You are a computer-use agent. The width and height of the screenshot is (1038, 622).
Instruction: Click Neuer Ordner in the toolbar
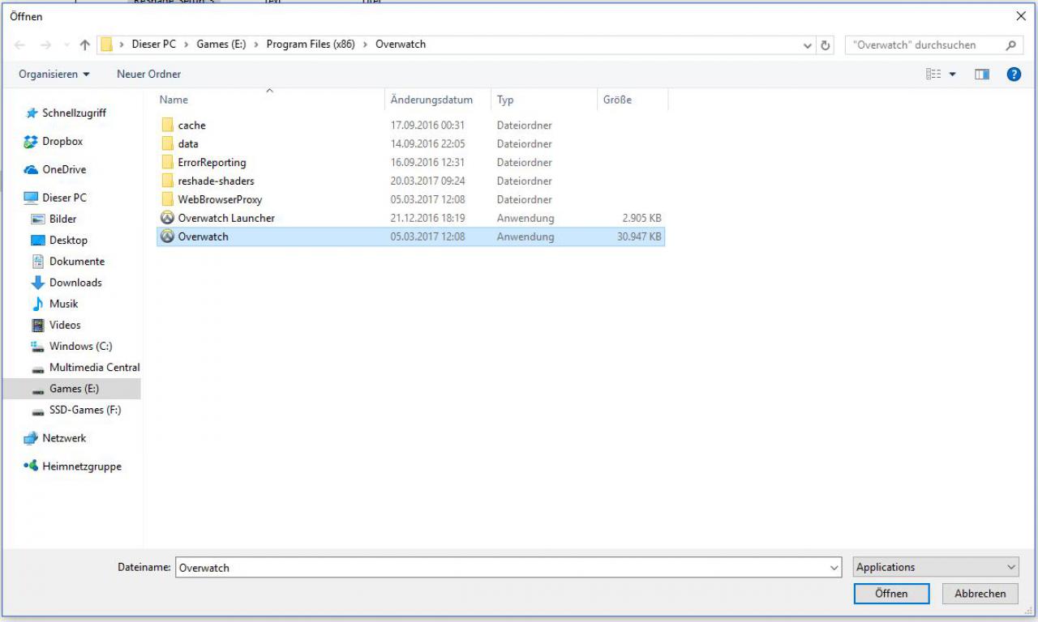point(149,74)
